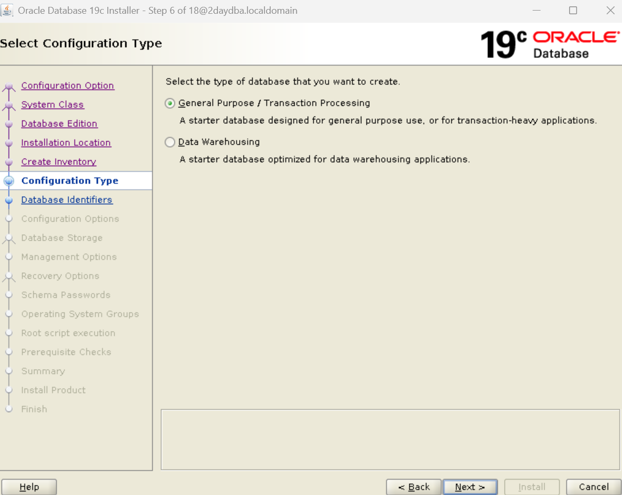Go to Configuration Option step

pos(68,85)
